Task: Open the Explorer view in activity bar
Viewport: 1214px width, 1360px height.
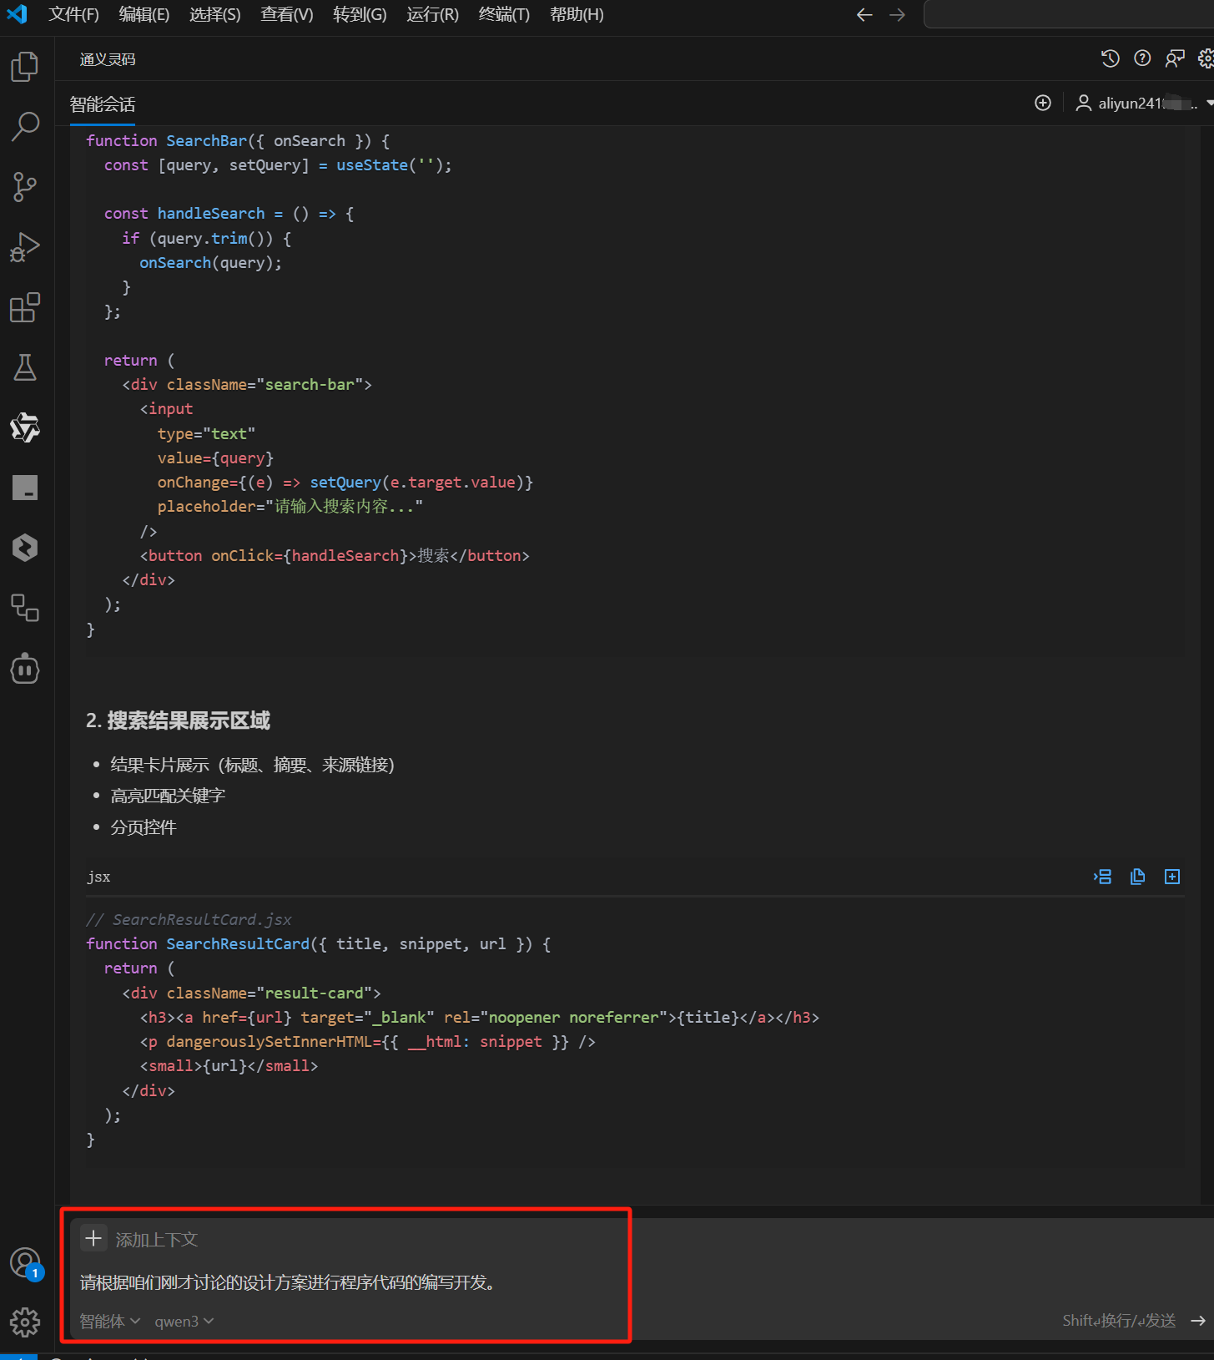Action: coord(25,67)
